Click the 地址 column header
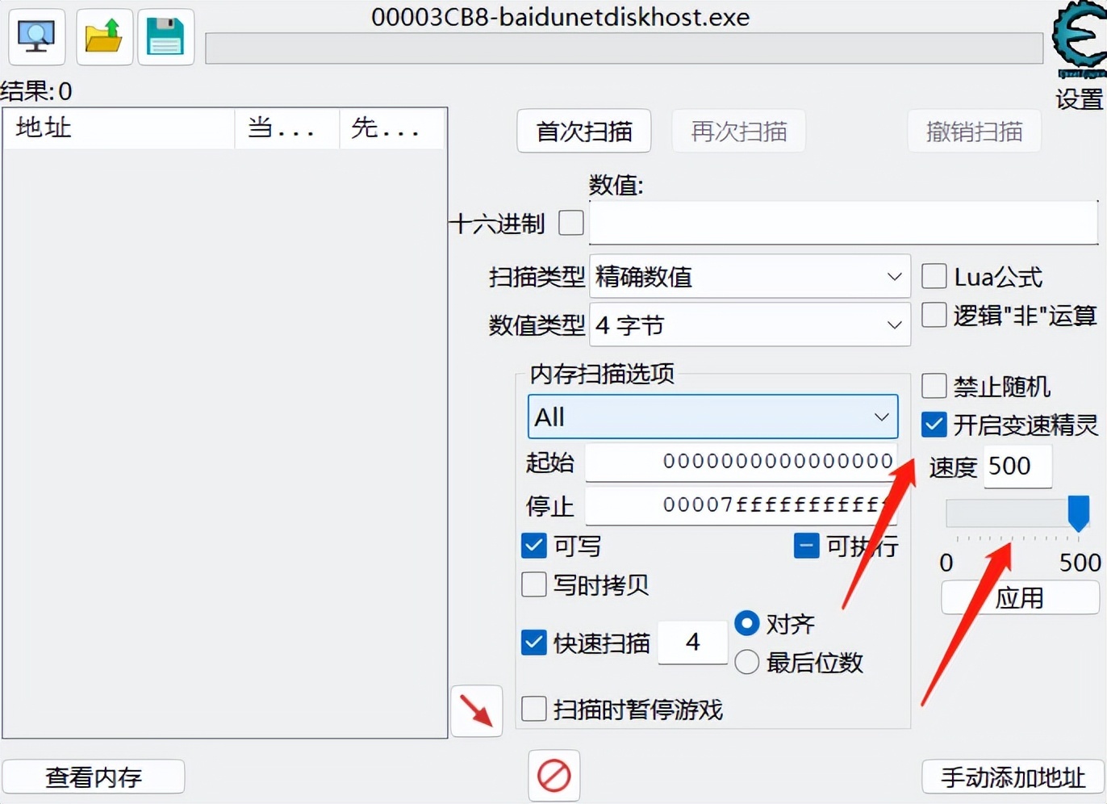The height and width of the screenshot is (804, 1107). point(119,128)
